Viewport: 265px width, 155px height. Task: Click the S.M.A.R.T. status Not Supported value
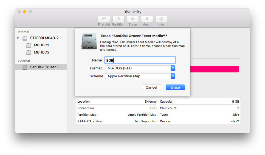tap(146, 121)
